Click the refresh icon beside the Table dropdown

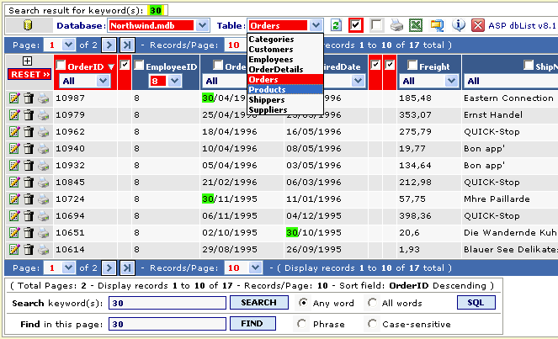[336, 26]
